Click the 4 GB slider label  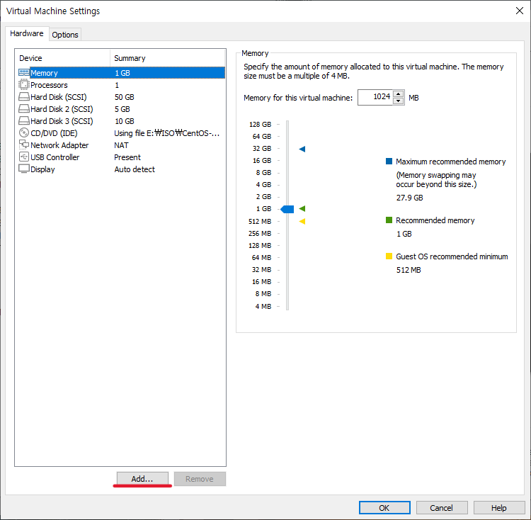263,185
